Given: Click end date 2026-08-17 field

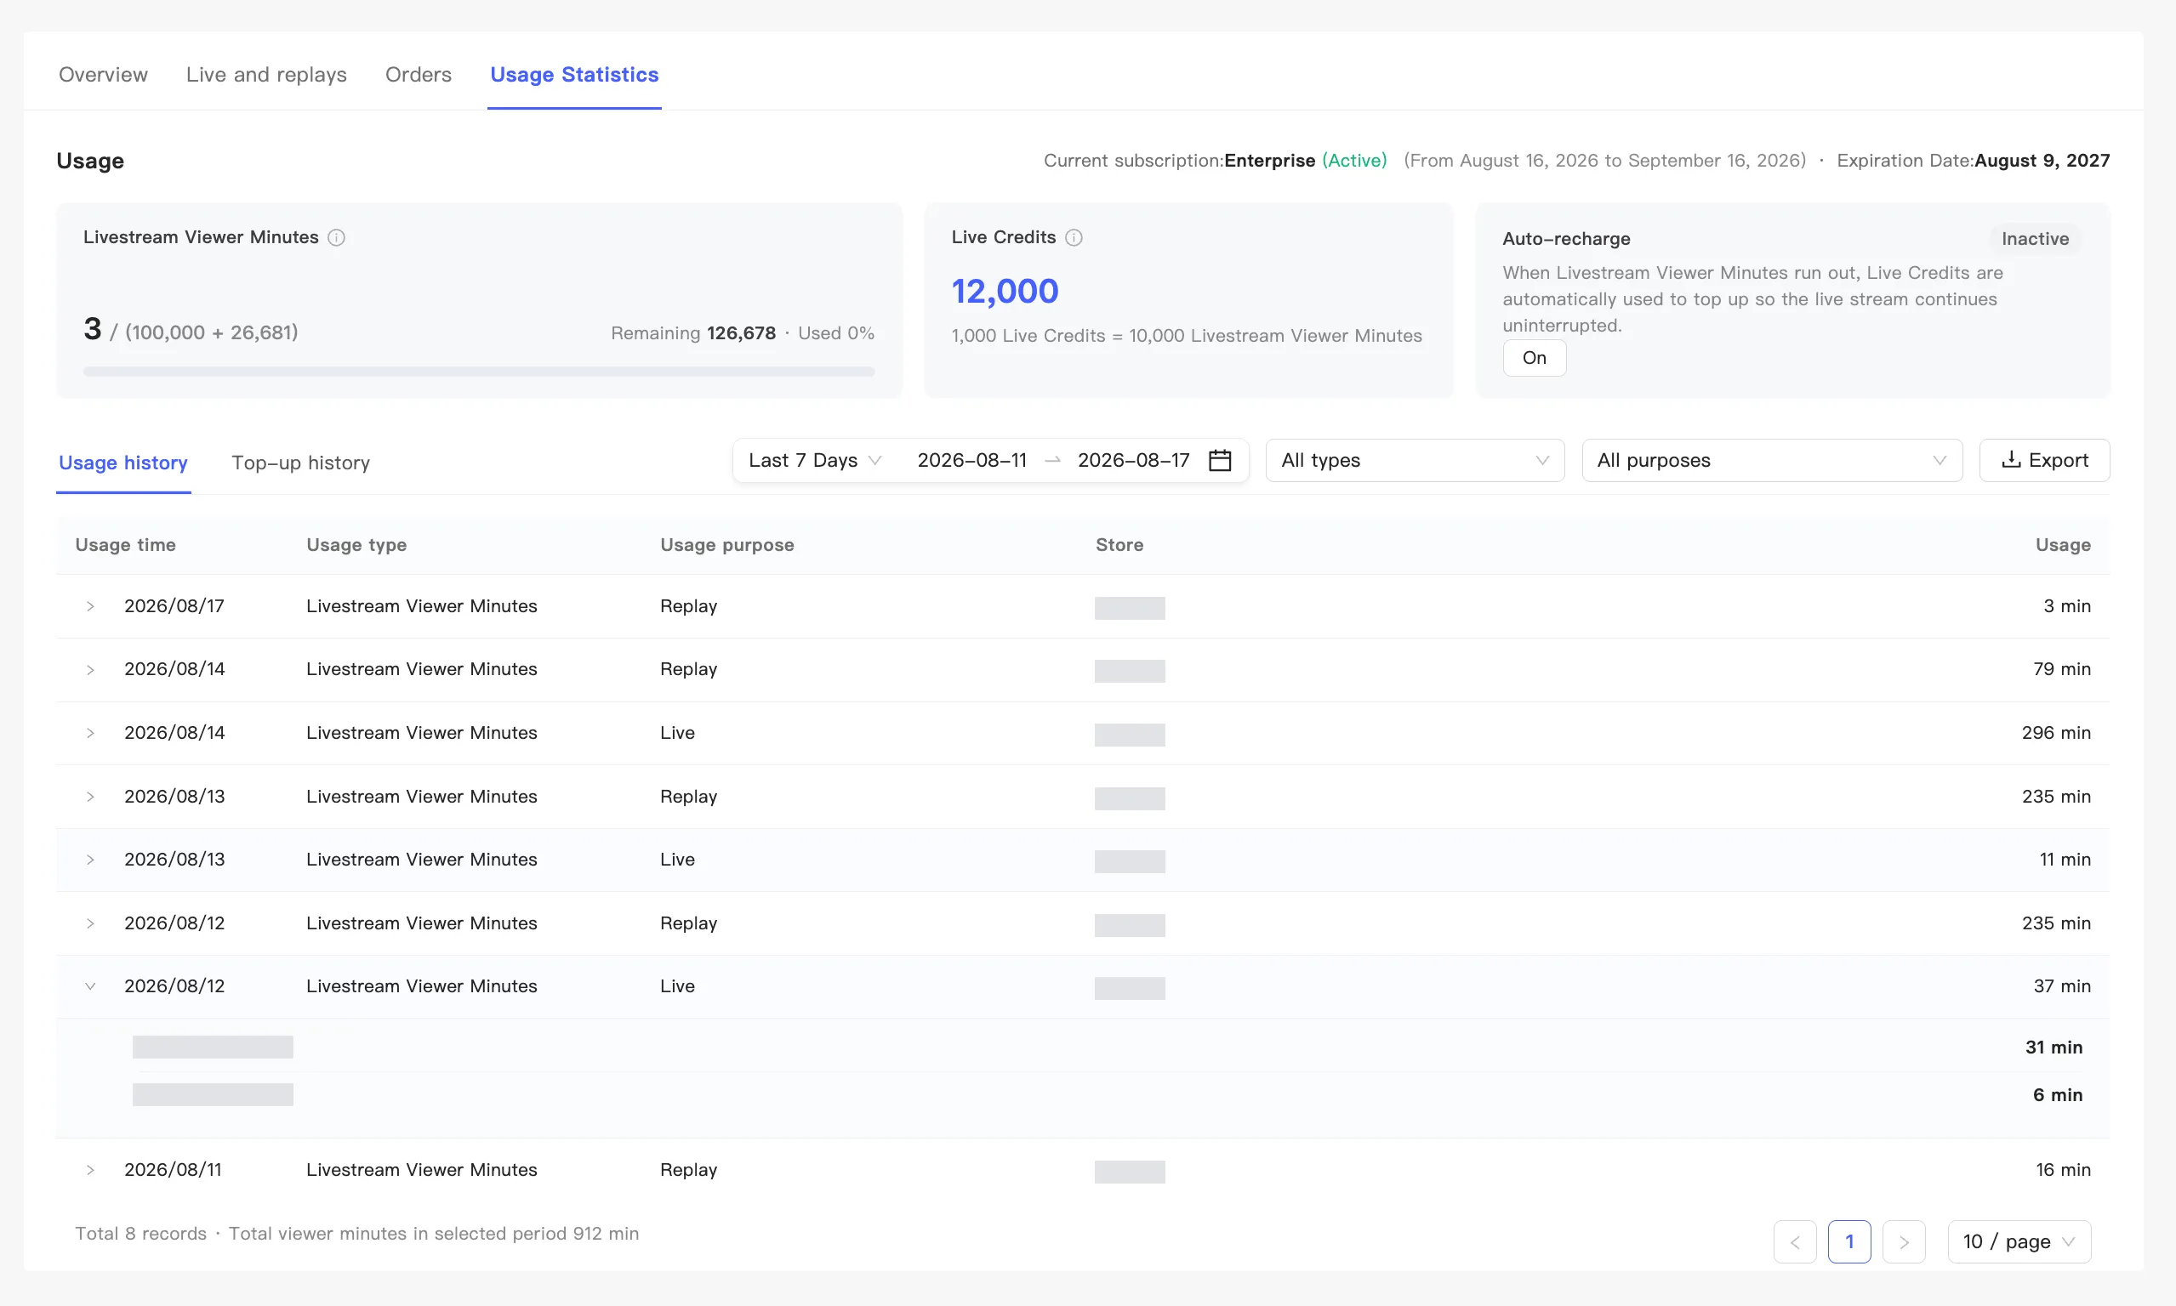Looking at the screenshot, I should coord(1133,460).
